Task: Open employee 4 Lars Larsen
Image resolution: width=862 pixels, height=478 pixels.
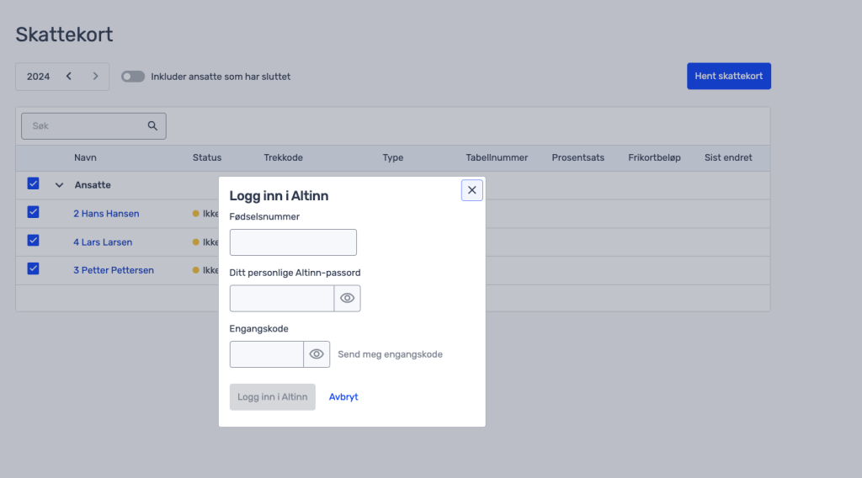Action: click(103, 242)
